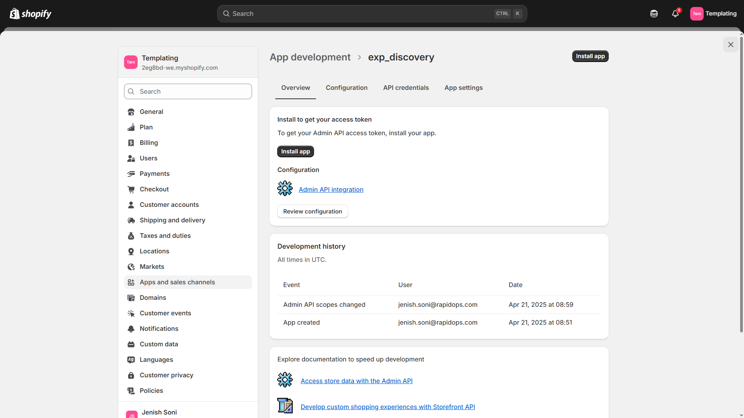Go back to App development breadcrumb
The image size is (744, 418).
tap(310, 57)
